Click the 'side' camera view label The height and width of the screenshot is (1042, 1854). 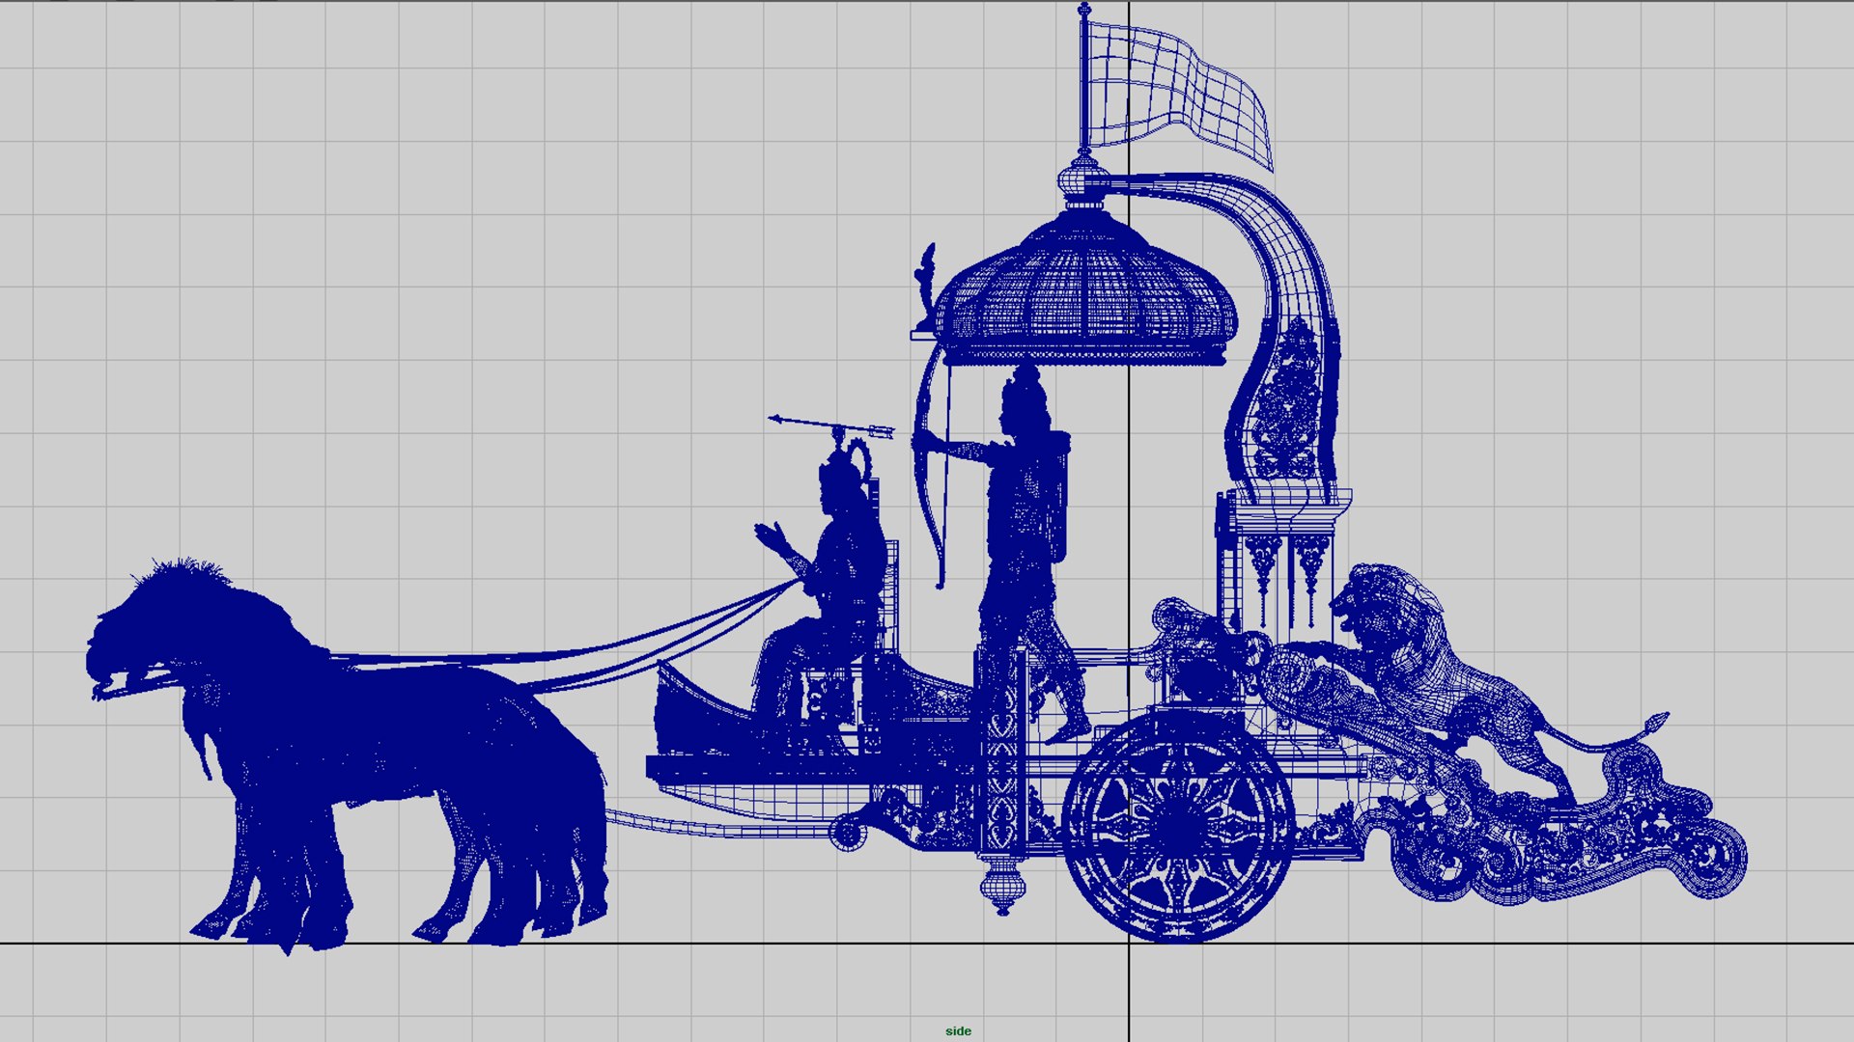958,1030
